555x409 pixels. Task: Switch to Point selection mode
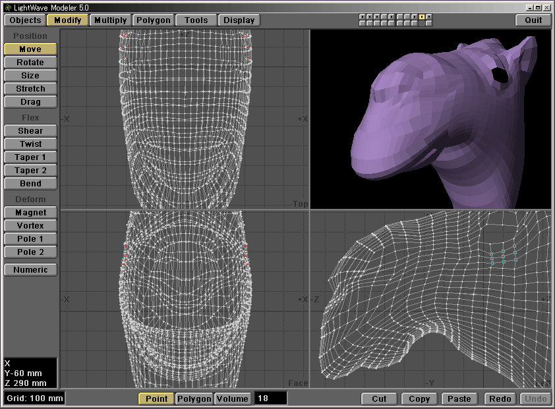click(156, 398)
